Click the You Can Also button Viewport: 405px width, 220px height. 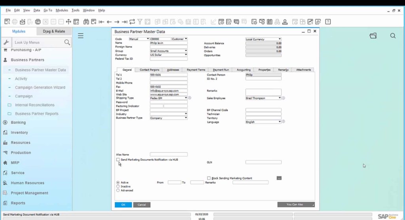[x=296, y=205]
